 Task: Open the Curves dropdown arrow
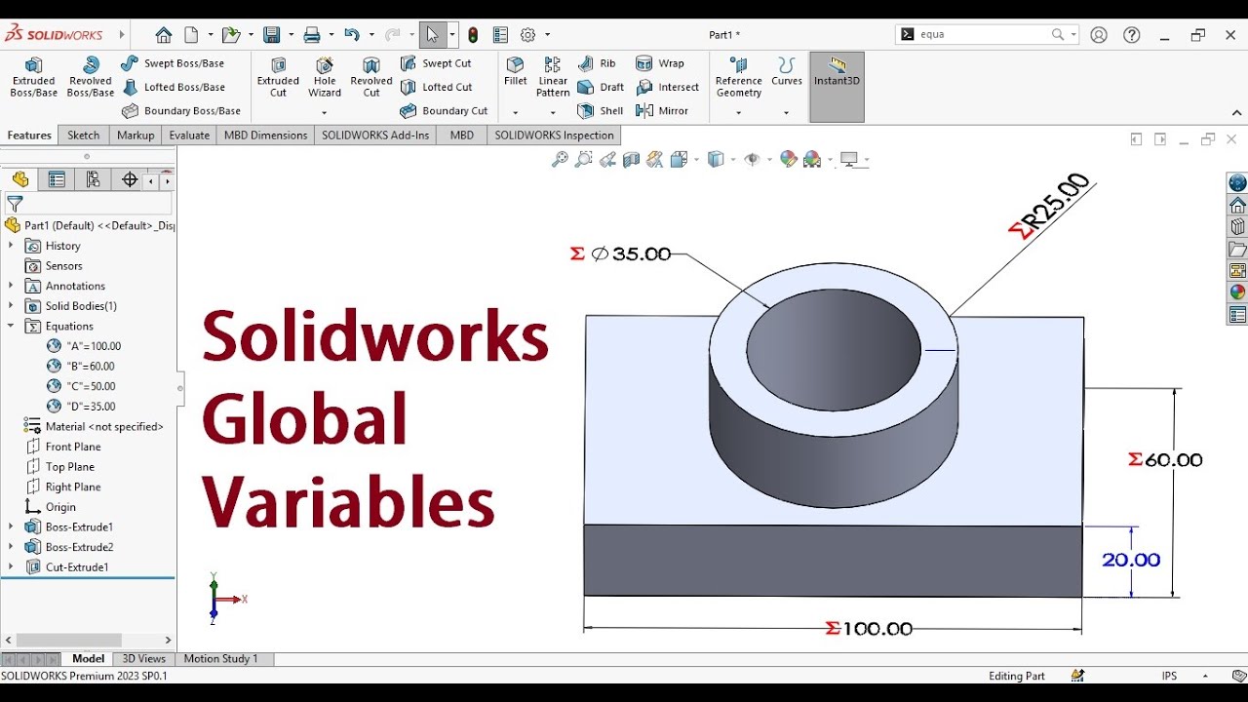click(x=787, y=113)
